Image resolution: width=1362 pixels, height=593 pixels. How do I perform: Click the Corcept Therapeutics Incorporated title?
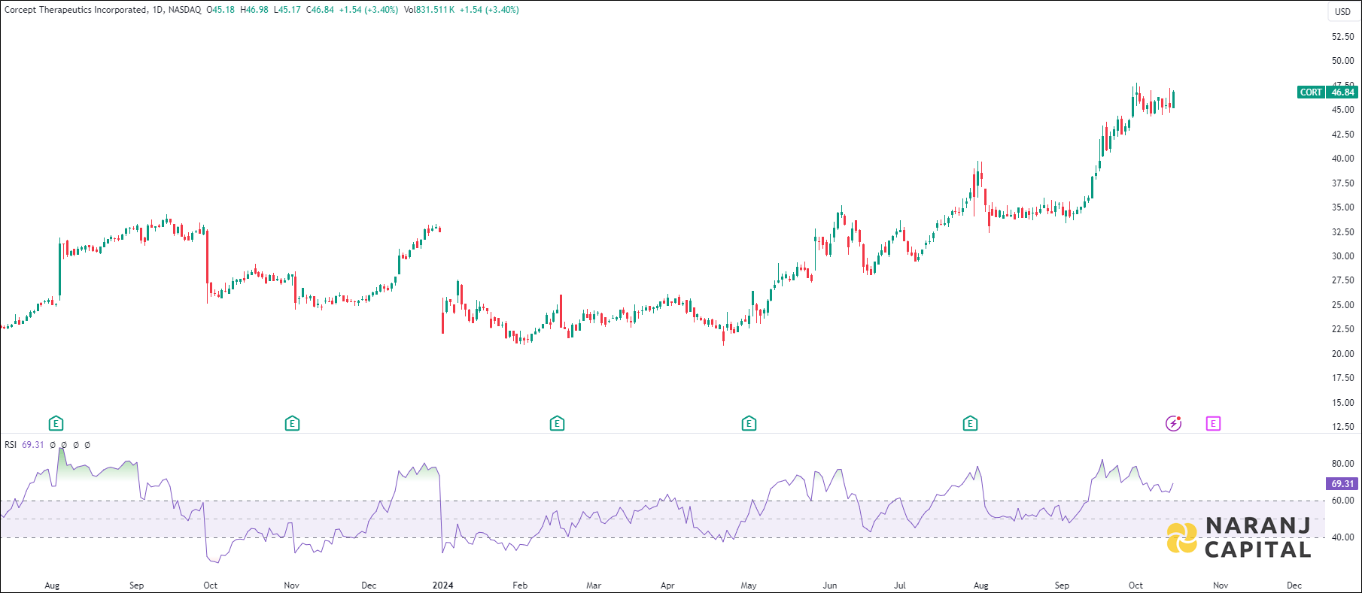pos(75,10)
